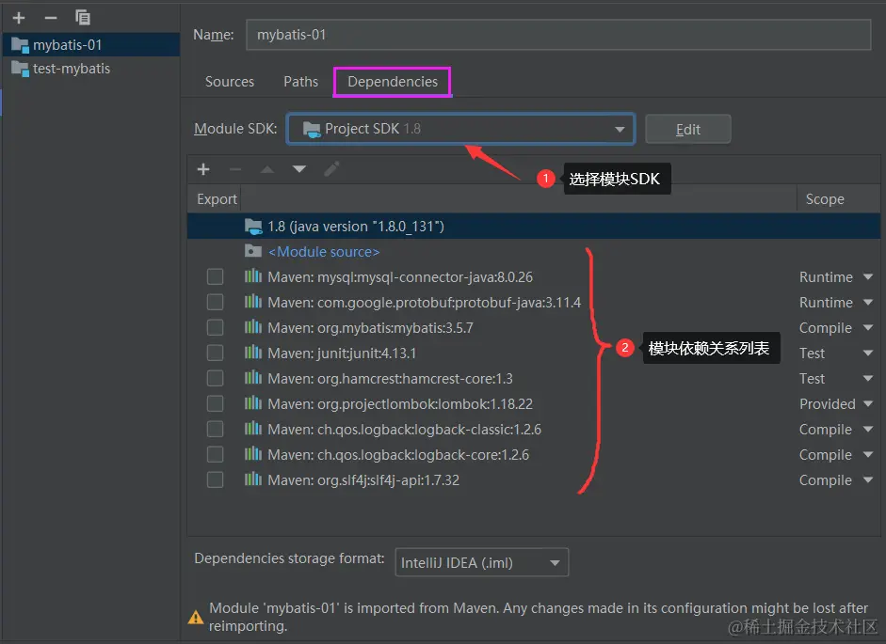This screenshot has height=644, width=886.
Task: Switch to the Sources tab
Action: tap(230, 82)
